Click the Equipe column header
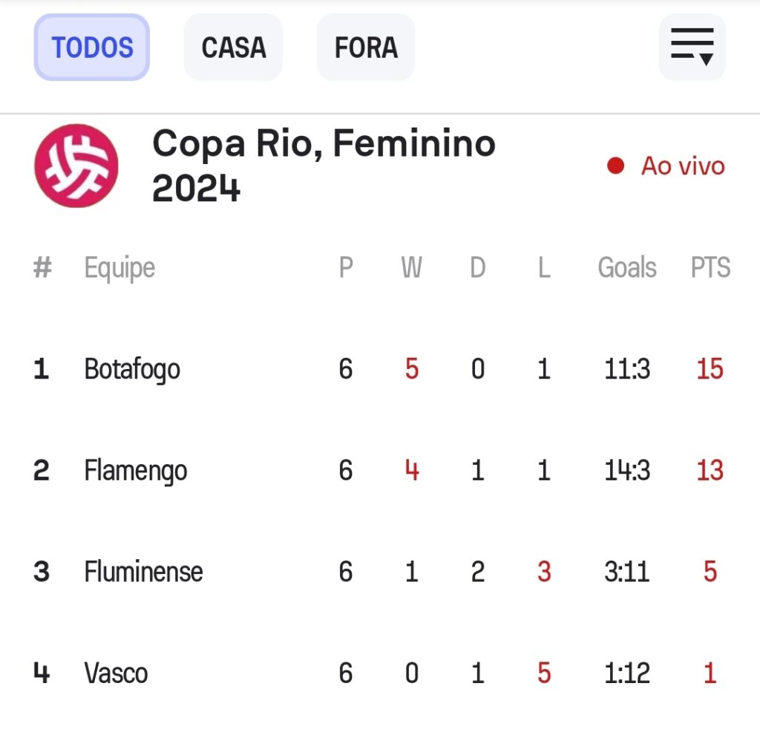This screenshot has height=738, width=760. point(119,269)
